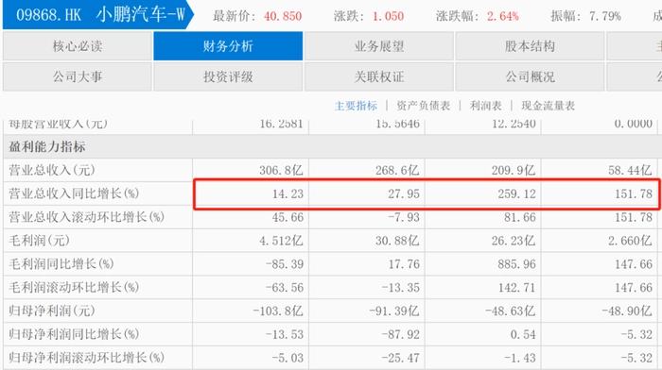The image size is (662, 370).
Task: Click the 盈利能力指标 section header
Action: coord(47,146)
